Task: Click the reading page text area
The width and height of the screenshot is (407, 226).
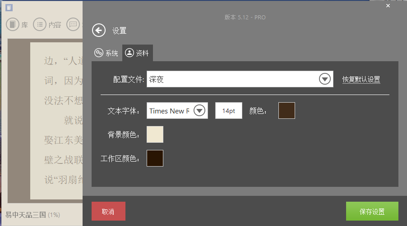Action: (x=56, y=121)
